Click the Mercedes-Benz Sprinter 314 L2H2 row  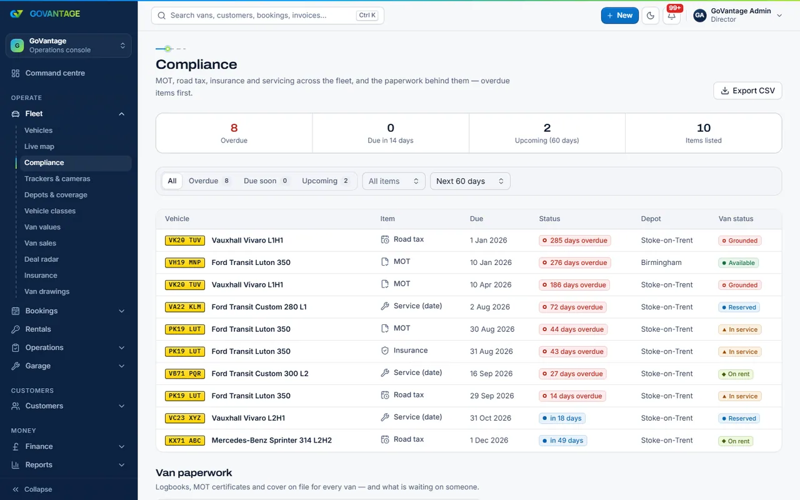pyautogui.click(x=469, y=440)
